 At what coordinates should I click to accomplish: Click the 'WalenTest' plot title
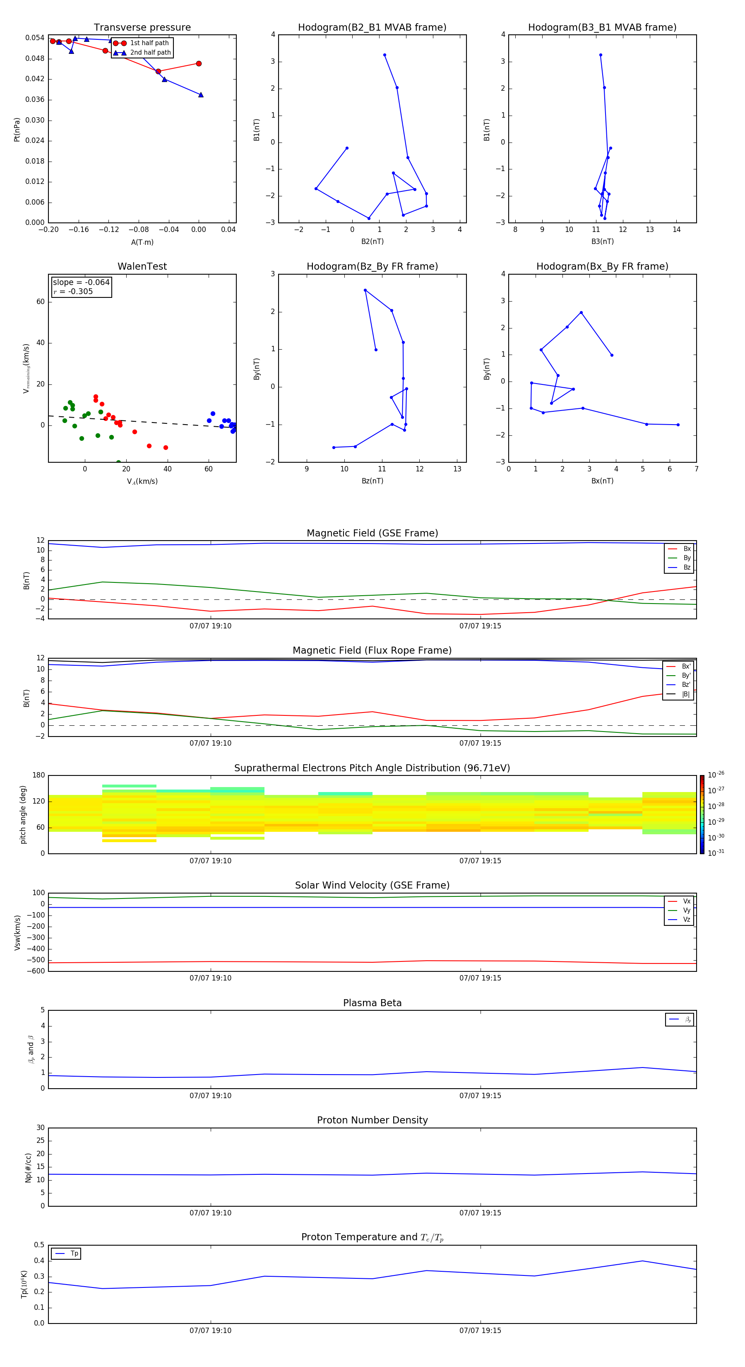[x=142, y=266]
